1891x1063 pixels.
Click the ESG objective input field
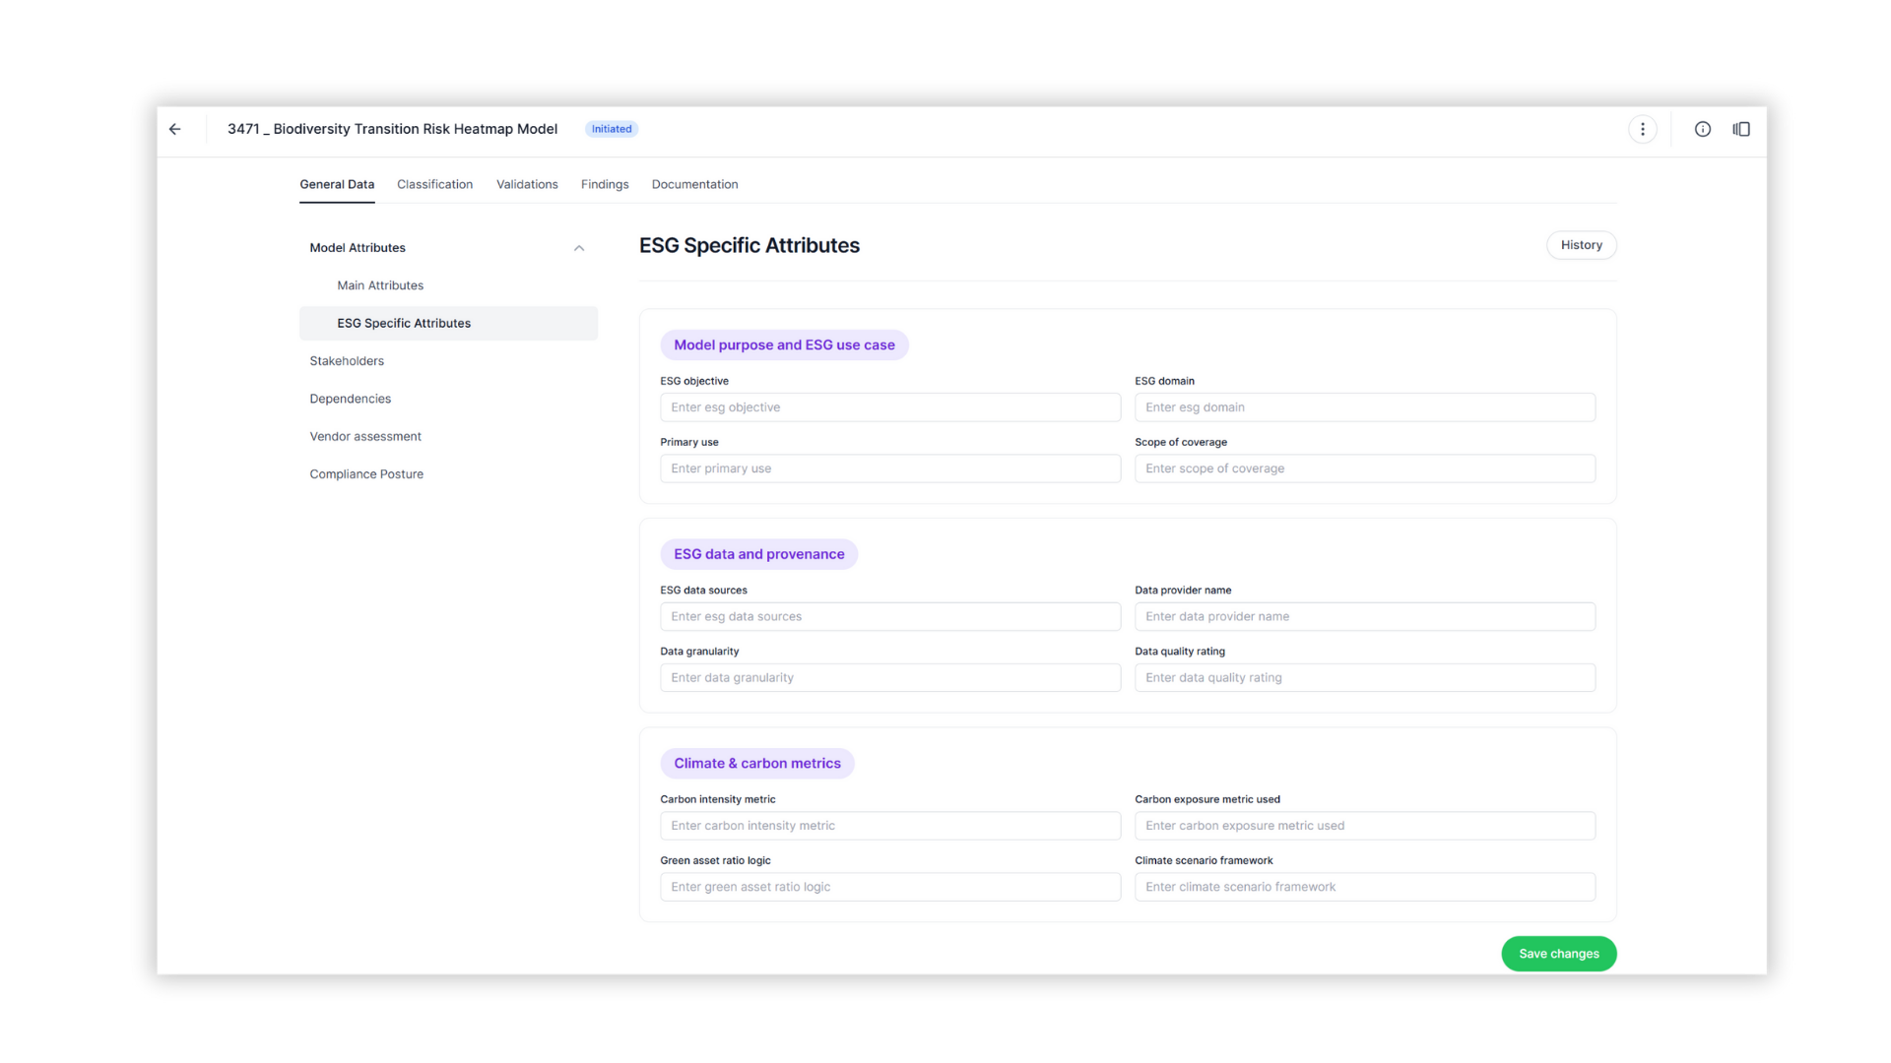click(889, 406)
